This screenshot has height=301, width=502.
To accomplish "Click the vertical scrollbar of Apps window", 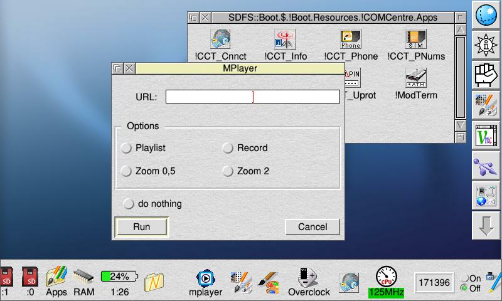I will pyautogui.click(x=460, y=75).
